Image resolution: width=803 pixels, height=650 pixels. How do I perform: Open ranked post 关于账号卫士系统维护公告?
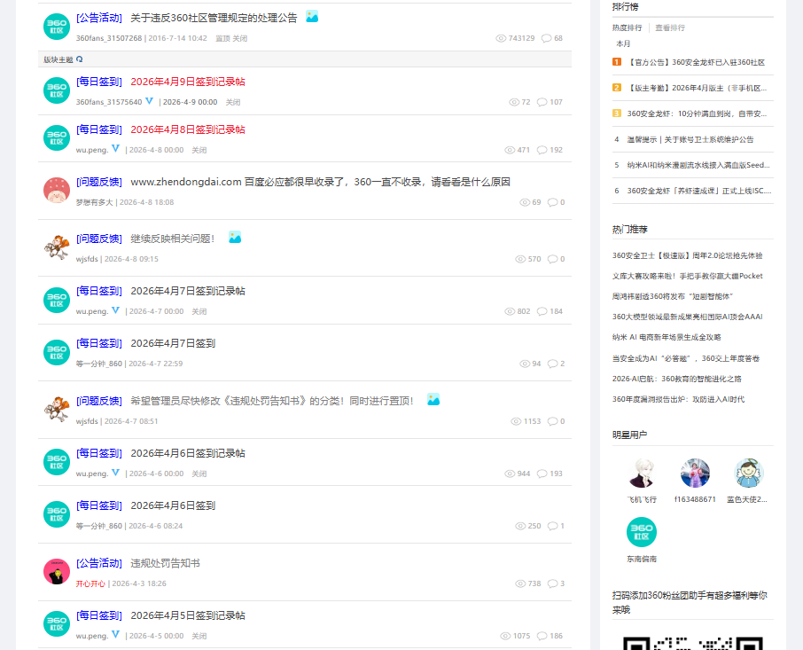tap(690, 139)
